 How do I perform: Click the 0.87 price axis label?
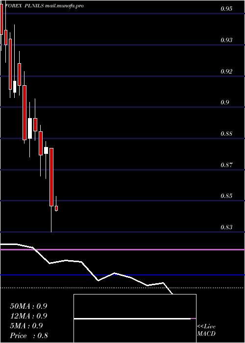pos(226,165)
